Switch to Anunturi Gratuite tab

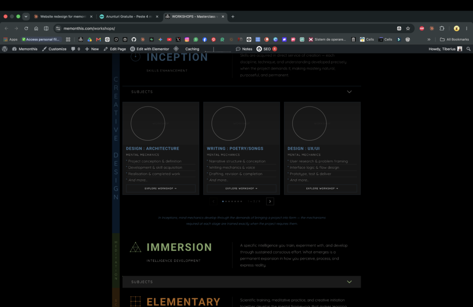click(x=129, y=17)
